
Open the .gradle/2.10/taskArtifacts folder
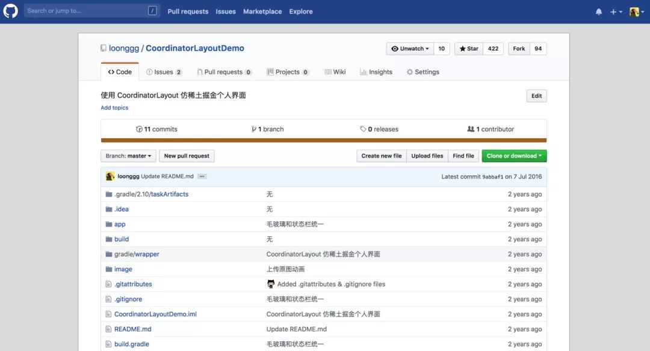[x=151, y=194]
